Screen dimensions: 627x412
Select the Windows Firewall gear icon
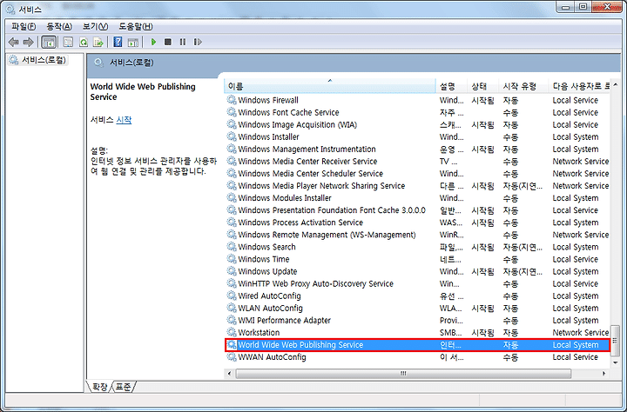pos(232,100)
